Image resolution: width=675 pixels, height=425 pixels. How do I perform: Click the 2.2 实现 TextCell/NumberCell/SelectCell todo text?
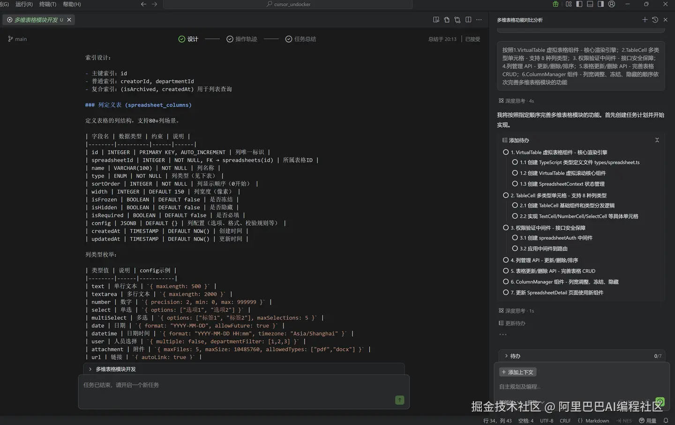579,216
